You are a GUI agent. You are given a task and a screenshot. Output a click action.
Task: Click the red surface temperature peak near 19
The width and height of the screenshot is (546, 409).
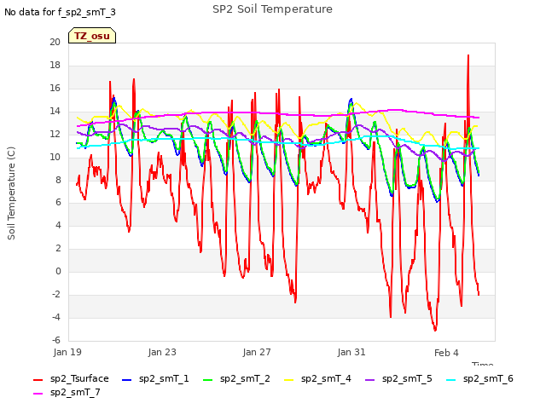coord(468,55)
